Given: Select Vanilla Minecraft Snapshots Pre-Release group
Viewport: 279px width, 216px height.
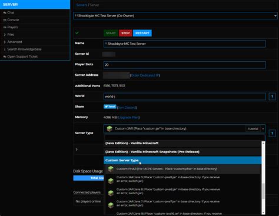Looking at the screenshot, I should [x=182, y=152].
